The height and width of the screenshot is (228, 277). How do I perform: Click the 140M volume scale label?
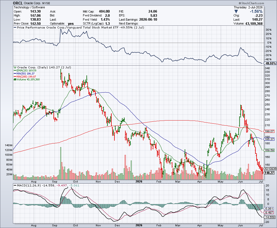(9, 145)
